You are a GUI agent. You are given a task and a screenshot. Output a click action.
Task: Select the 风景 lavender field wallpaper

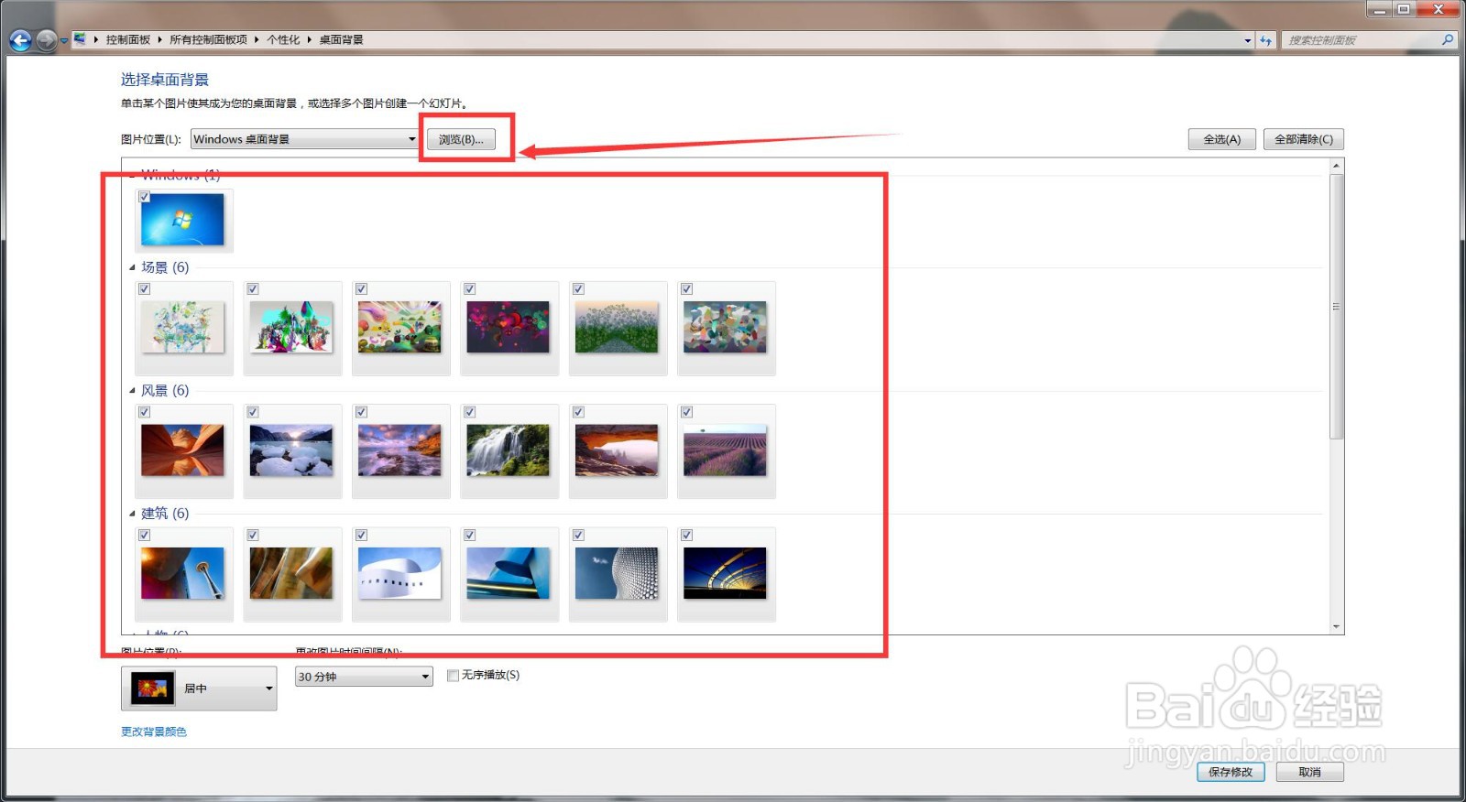[x=725, y=450]
